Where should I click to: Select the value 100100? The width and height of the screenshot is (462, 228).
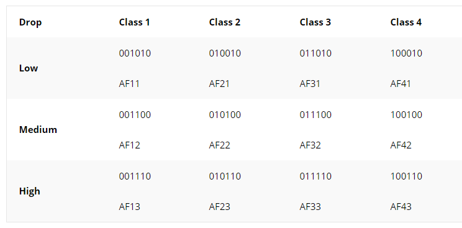406,115
